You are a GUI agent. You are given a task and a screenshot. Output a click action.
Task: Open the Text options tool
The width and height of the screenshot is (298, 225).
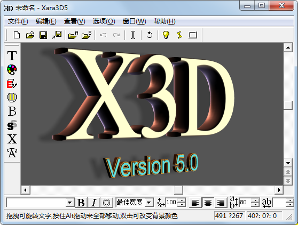[x=12, y=55]
